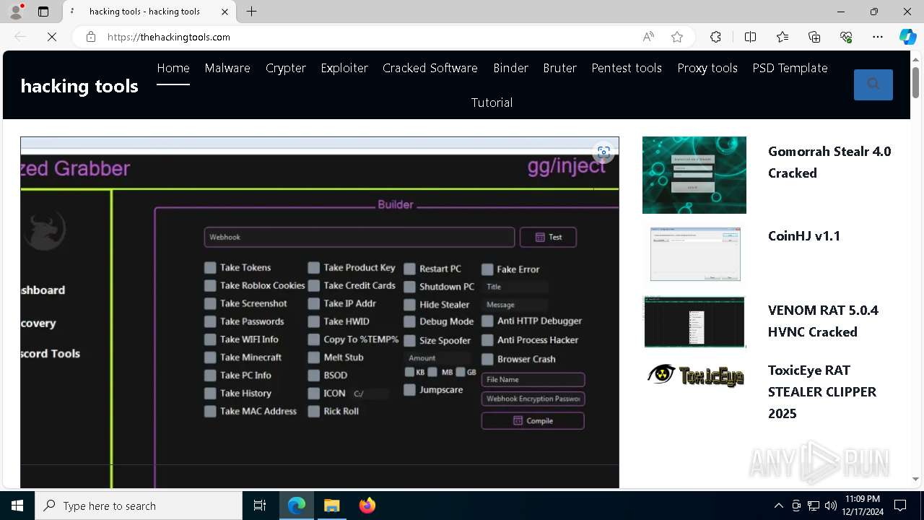Open the PSD Template menu item
The height and width of the screenshot is (520, 924).
(x=790, y=68)
